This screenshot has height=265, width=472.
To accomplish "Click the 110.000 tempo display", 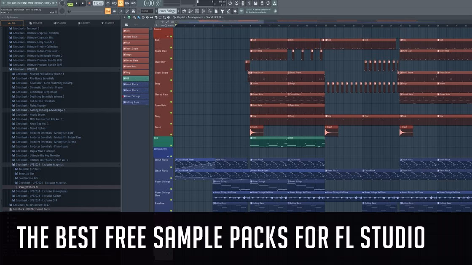I will 98,3.
